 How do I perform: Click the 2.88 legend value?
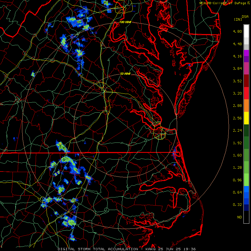pyautogui.click(x=237, y=106)
